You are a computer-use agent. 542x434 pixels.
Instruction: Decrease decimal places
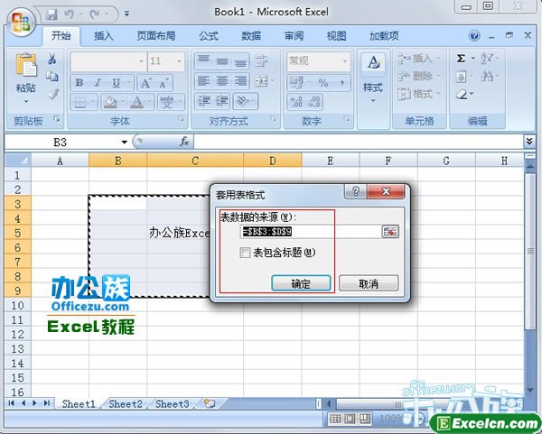point(313,102)
